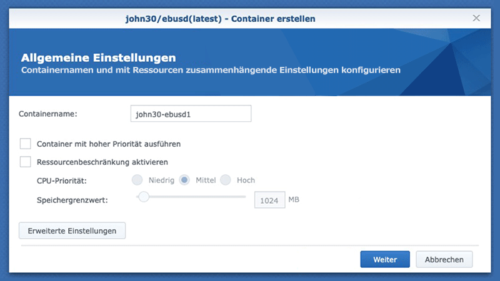Image resolution: width=500 pixels, height=281 pixels.
Task: Tick the Ressourcenbeschränkung aktivieren checkbox
Action: click(x=26, y=162)
